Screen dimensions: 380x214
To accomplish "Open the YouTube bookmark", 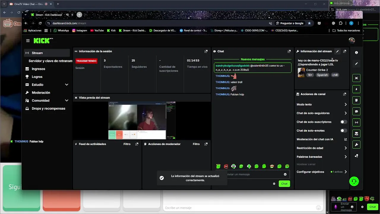I will [97, 30].
